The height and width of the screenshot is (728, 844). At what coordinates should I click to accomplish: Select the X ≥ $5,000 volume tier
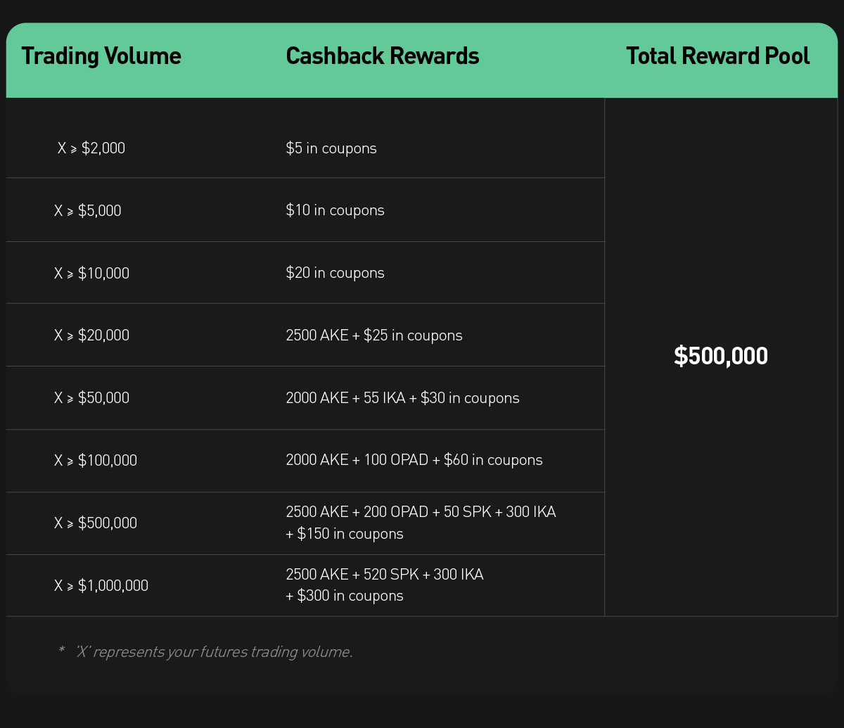point(88,210)
